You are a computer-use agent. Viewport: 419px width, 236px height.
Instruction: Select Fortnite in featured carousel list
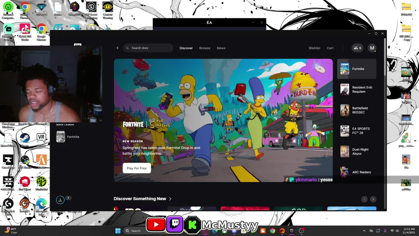click(357, 69)
